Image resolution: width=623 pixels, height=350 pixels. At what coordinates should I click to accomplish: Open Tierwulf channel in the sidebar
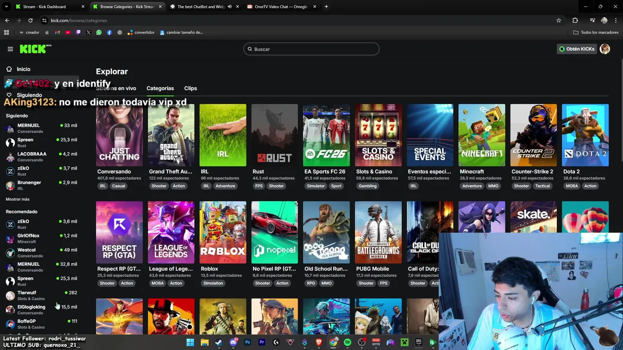coord(41,295)
